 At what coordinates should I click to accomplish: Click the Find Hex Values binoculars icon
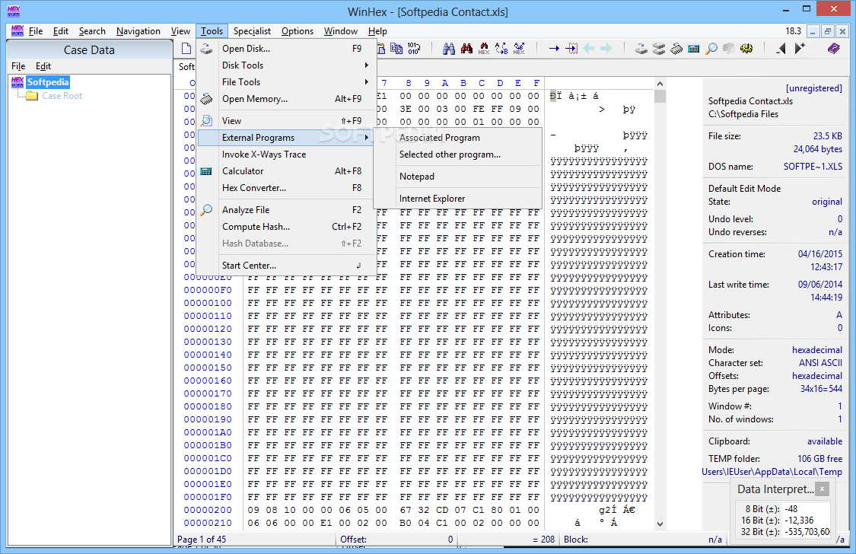tap(484, 49)
